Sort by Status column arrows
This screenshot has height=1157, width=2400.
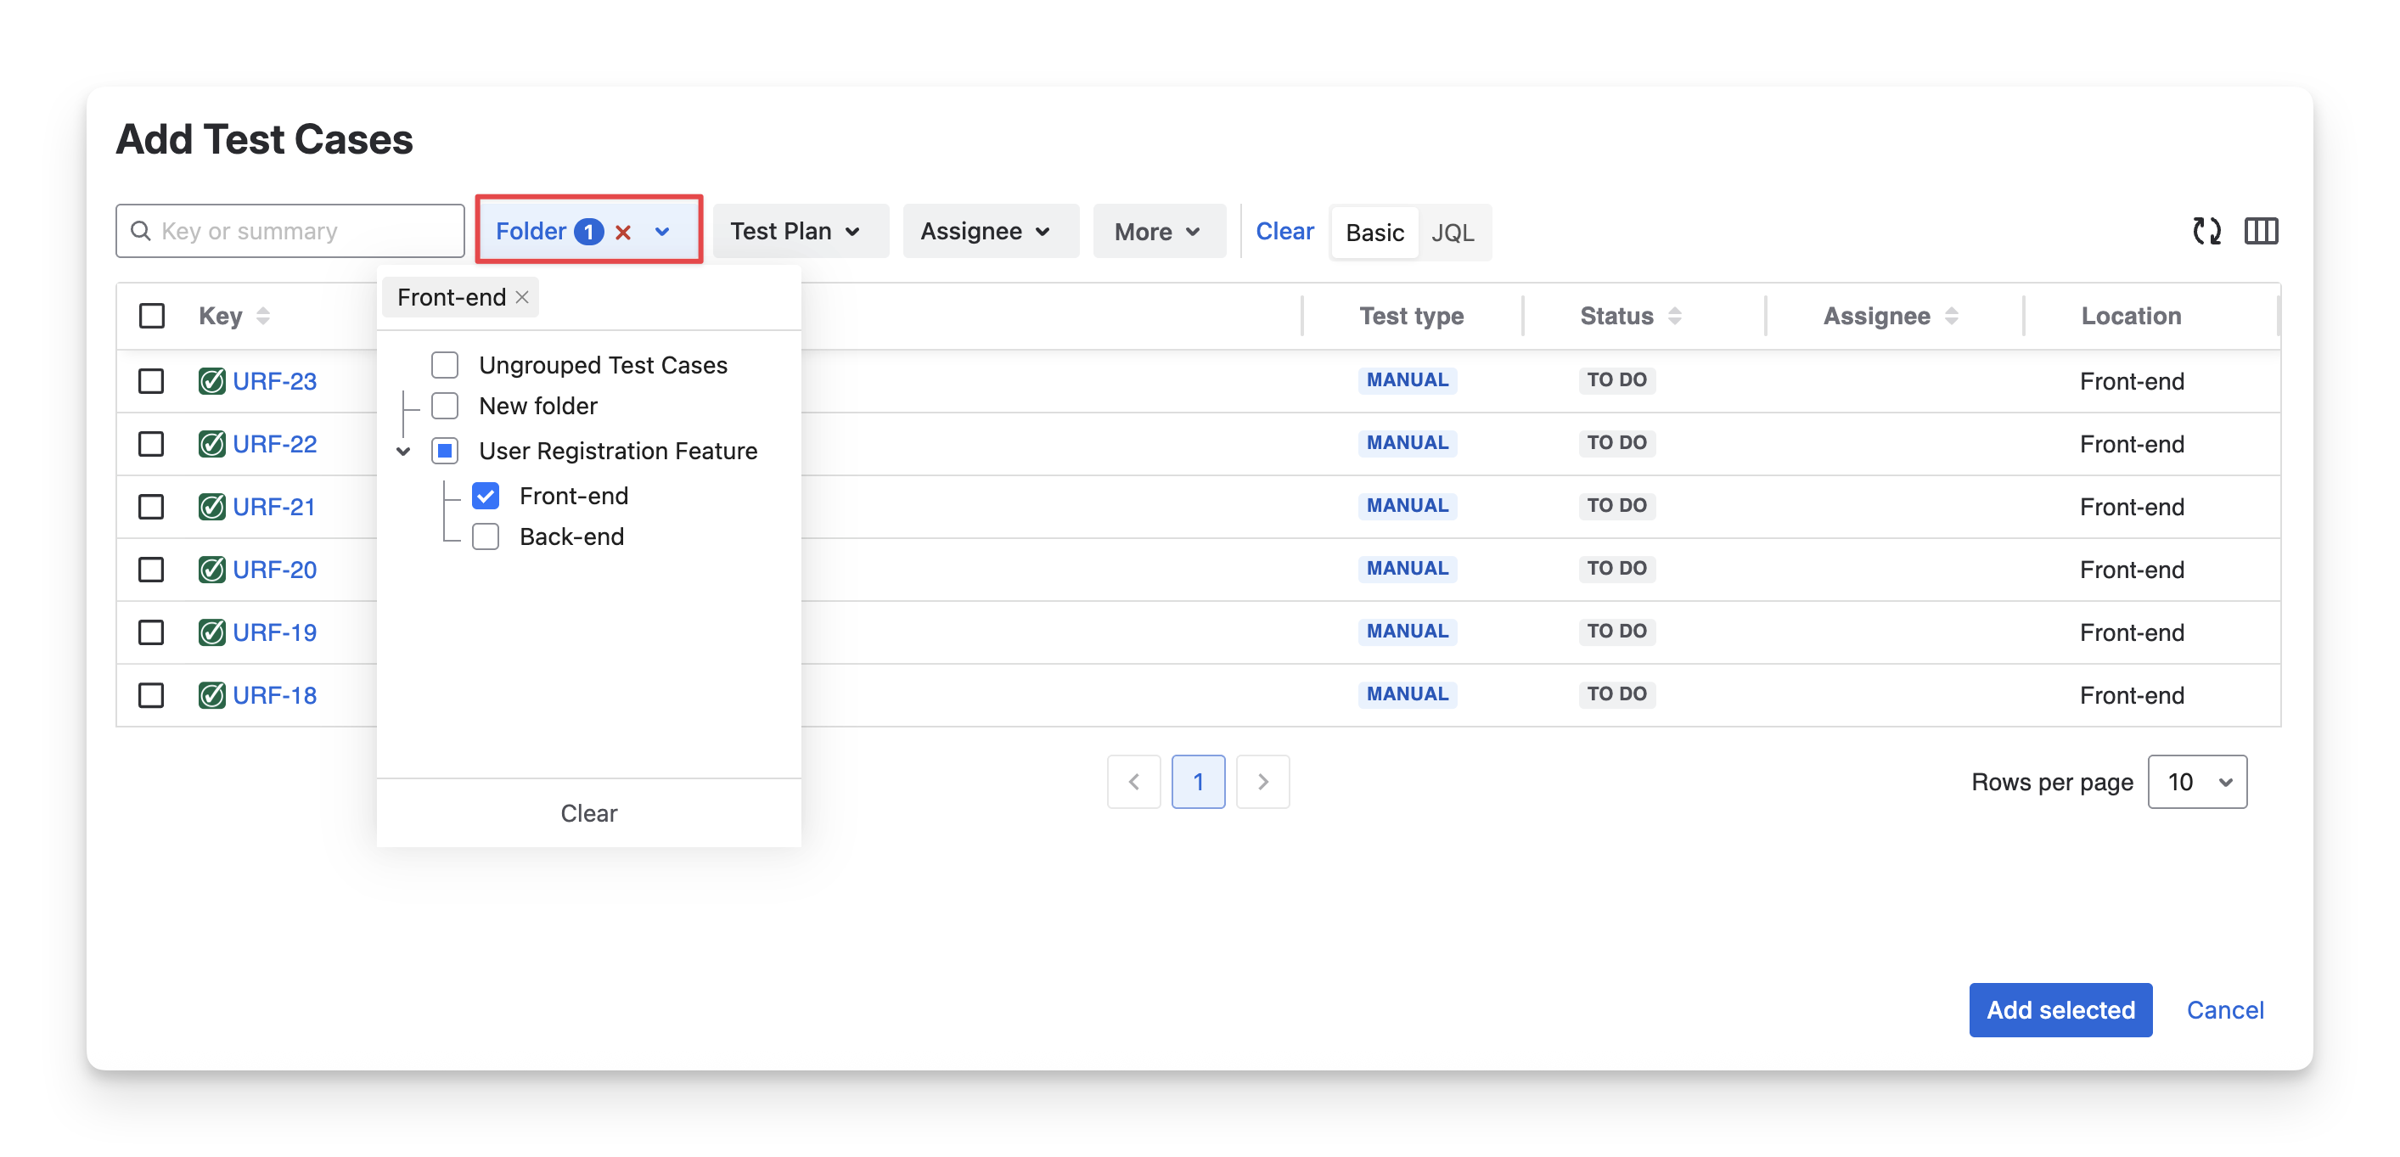pos(1674,316)
